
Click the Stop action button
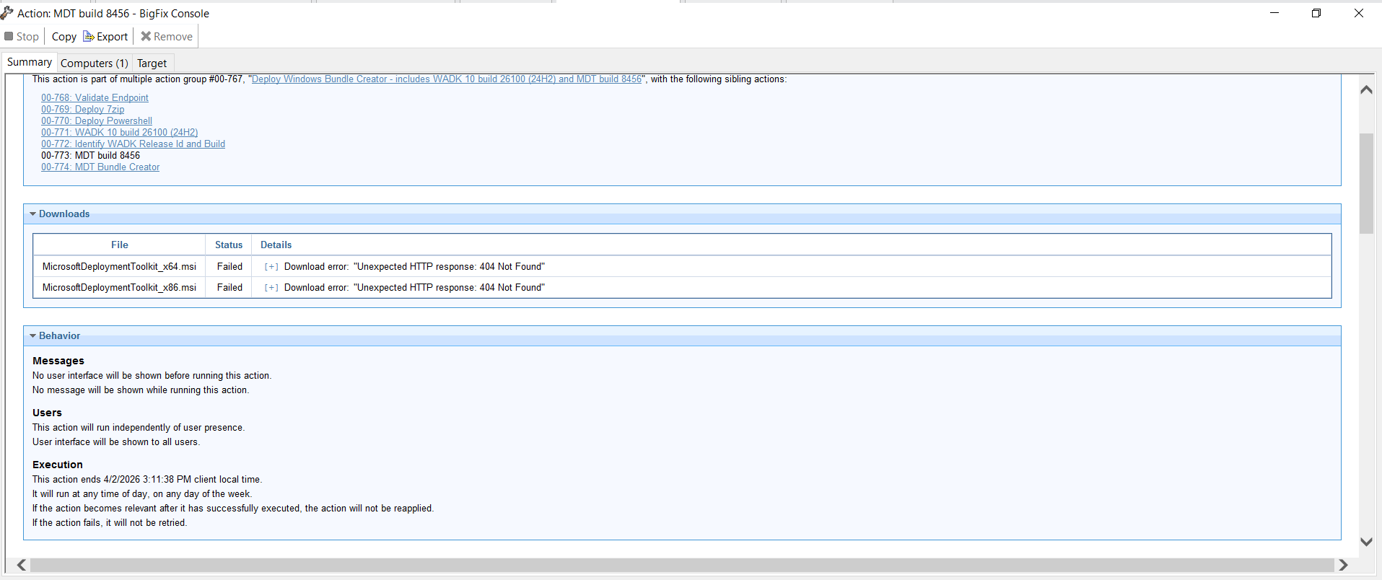22,37
